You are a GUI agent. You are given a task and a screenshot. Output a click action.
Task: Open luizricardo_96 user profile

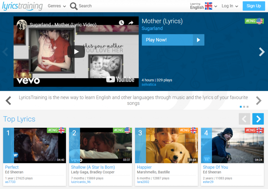81,182
